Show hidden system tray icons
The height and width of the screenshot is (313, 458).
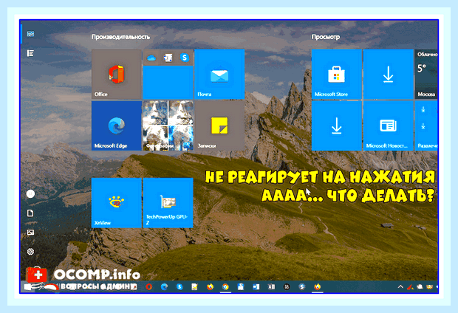(400, 286)
